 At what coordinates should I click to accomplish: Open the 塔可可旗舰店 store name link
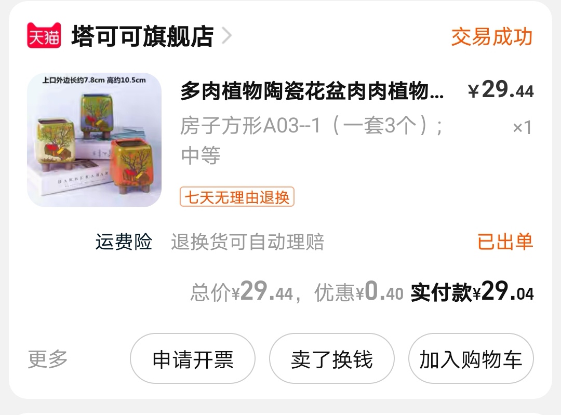click(x=142, y=36)
